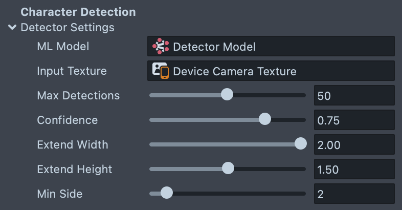The image size is (402, 210).
Task: Click the Character Detection header
Action: [x=78, y=12]
